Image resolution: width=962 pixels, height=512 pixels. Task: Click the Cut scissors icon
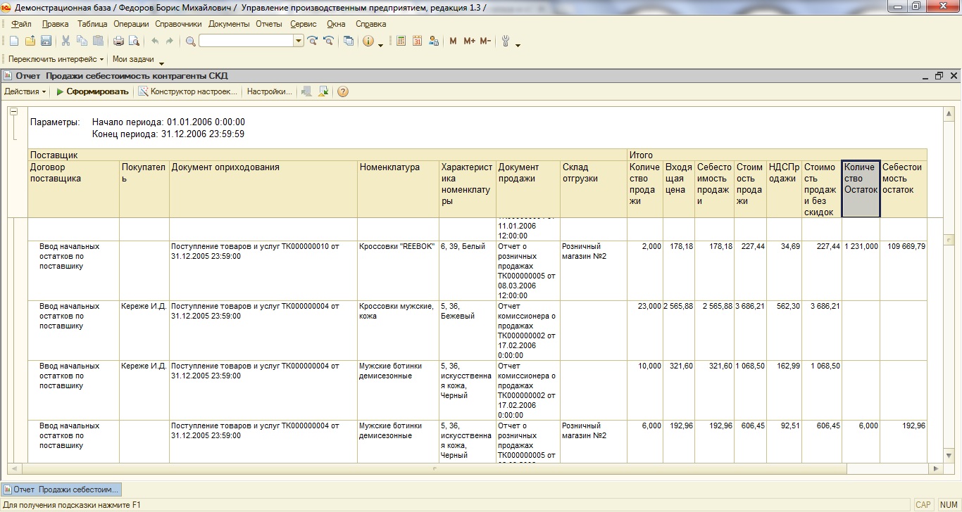pos(66,41)
